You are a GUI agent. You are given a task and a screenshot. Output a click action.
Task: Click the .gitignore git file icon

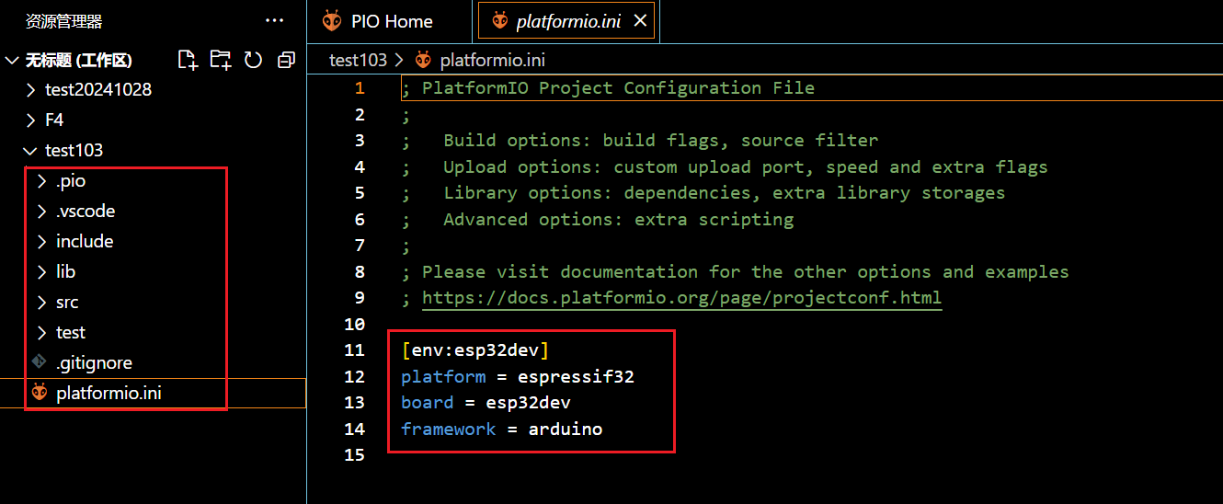[x=39, y=361]
